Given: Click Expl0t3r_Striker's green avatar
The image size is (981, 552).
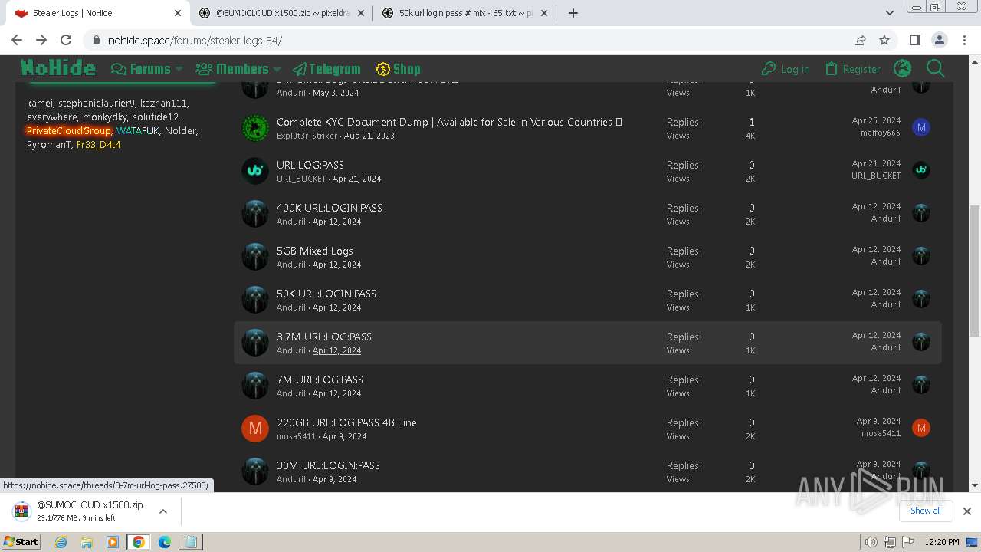Looking at the screenshot, I should tap(255, 127).
